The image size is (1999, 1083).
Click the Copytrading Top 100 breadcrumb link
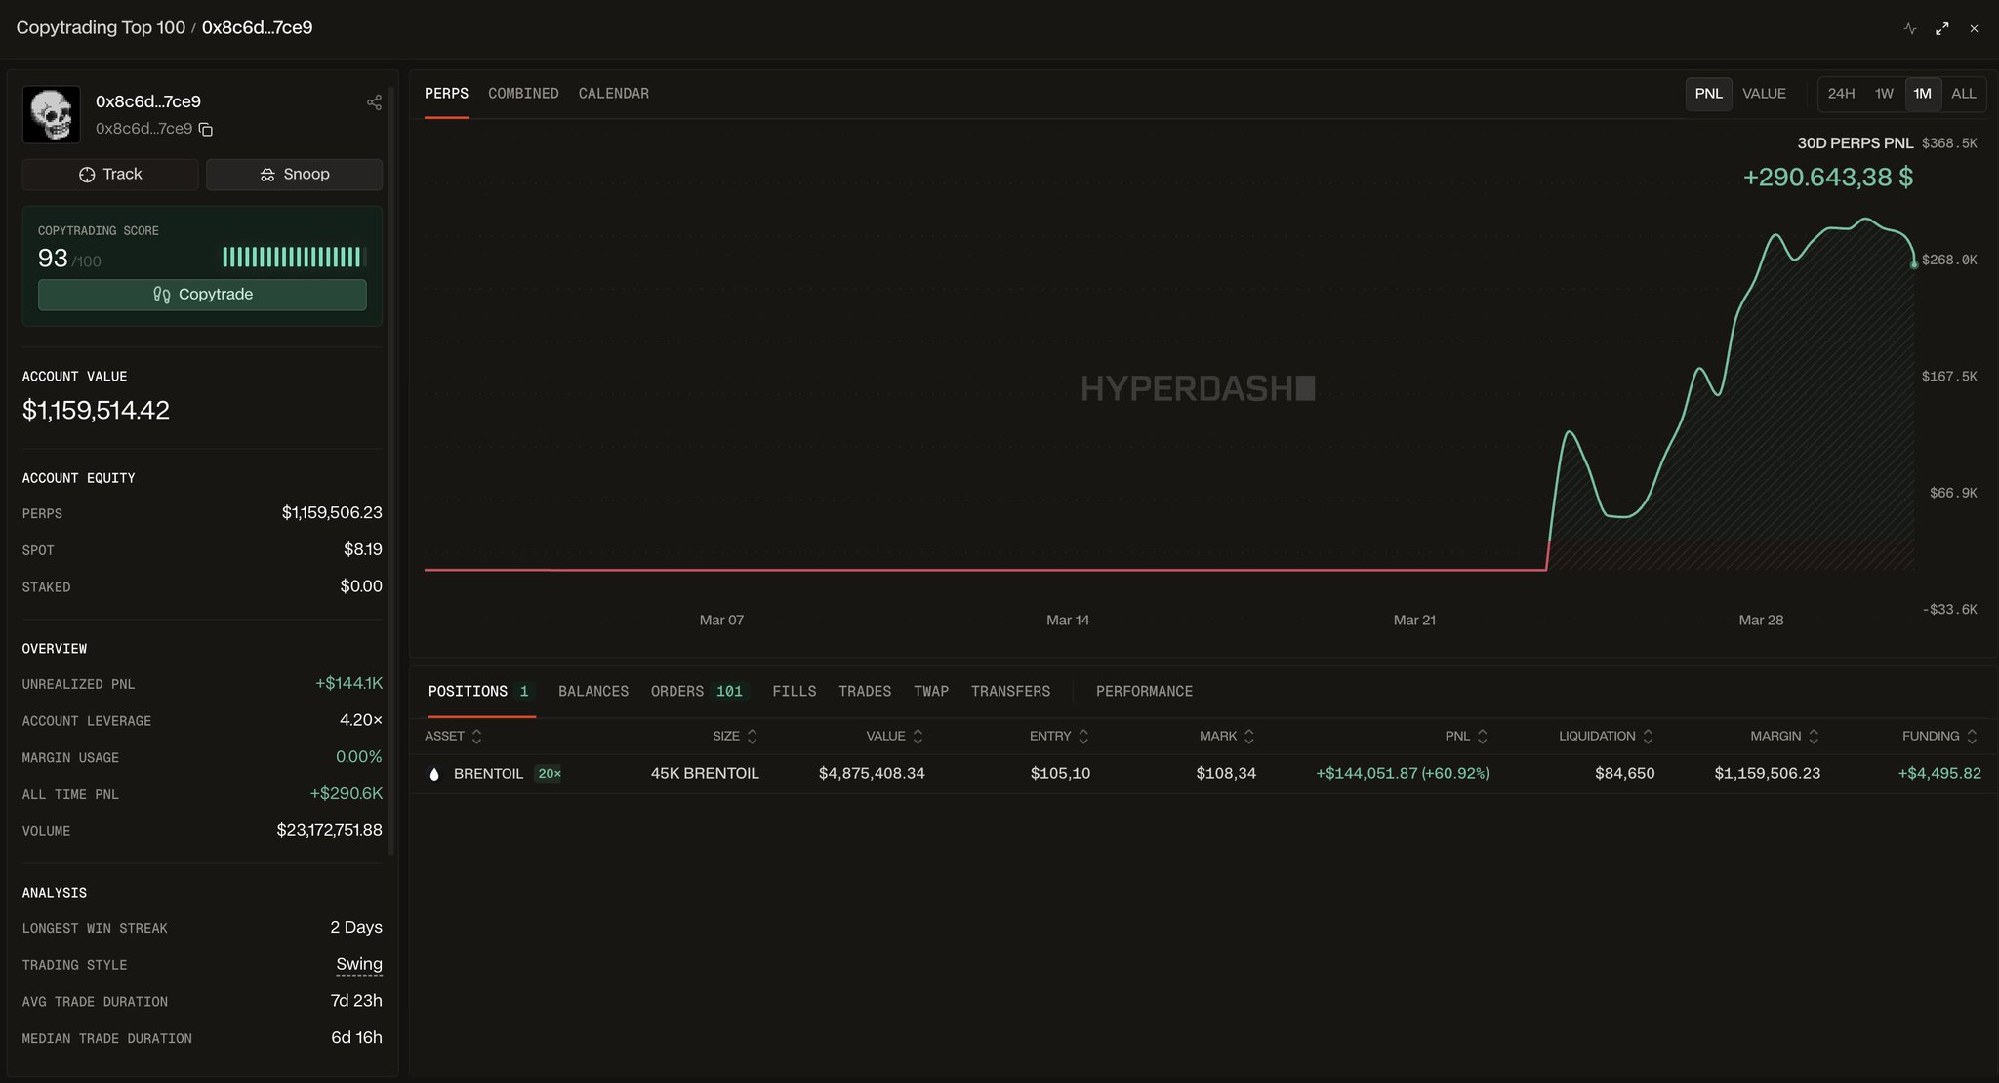(x=101, y=27)
